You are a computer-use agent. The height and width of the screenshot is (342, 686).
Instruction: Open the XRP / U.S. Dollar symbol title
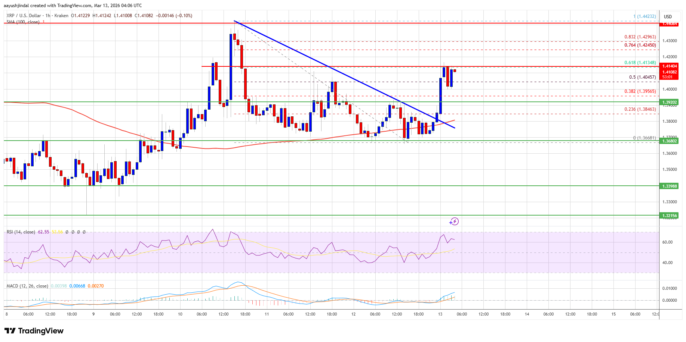pyautogui.click(x=22, y=16)
